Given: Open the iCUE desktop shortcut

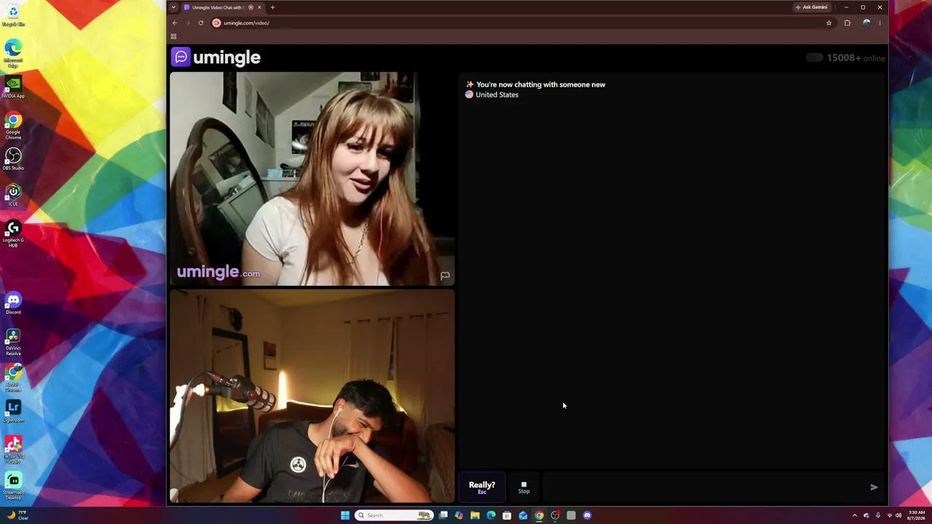Looking at the screenshot, I should pos(13,195).
